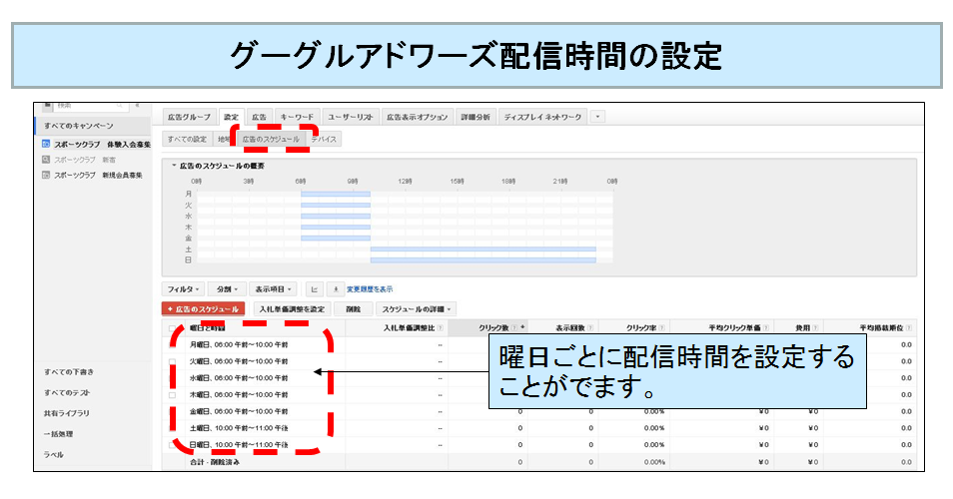The image size is (953, 499).
Task: Open help icon beside 表示回数 header
Action: (590, 327)
